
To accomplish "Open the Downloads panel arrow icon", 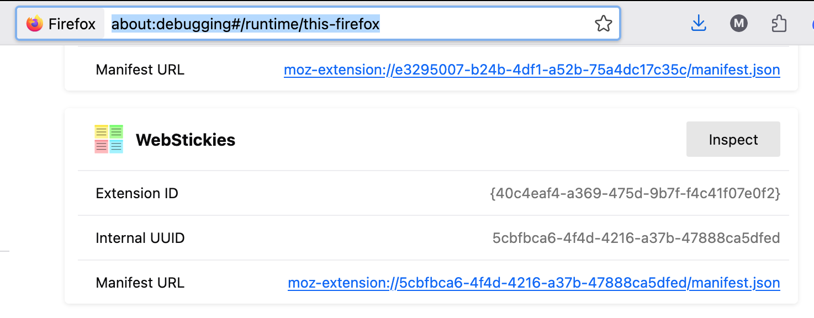I will (x=699, y=23).
